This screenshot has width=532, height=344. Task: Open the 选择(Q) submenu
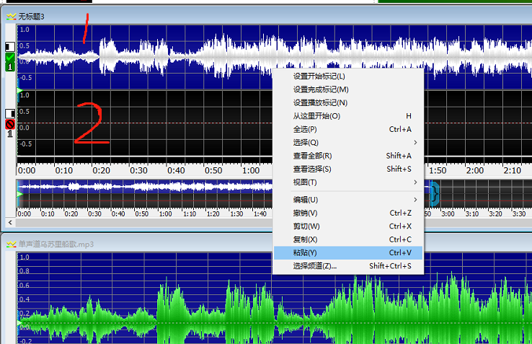tap(306, 143)
